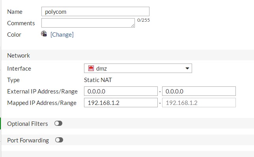Click the Comments box resize grip
This screenshot has height=157, width=254.
(133, 25)
